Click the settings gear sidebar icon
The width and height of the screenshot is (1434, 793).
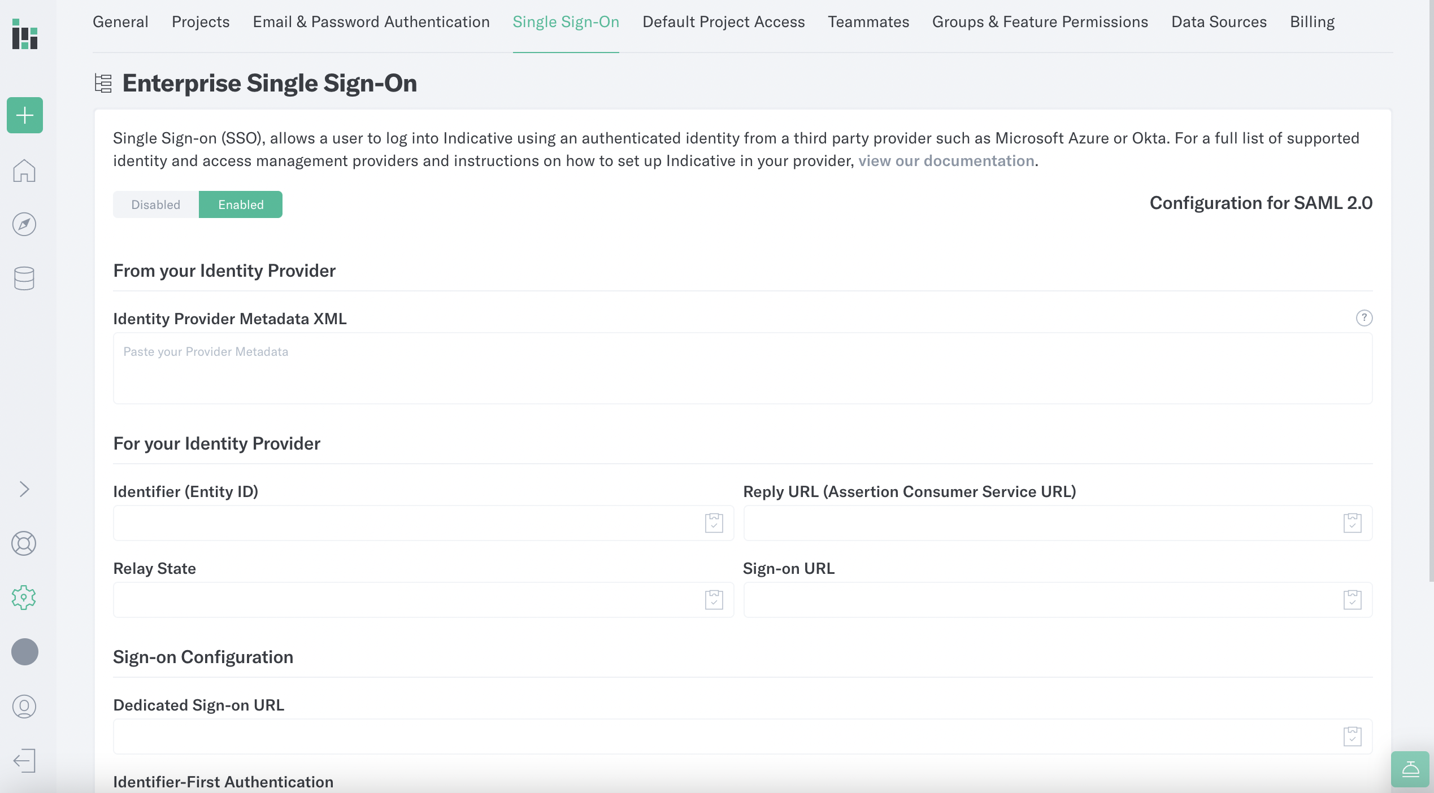coord(23,596)
